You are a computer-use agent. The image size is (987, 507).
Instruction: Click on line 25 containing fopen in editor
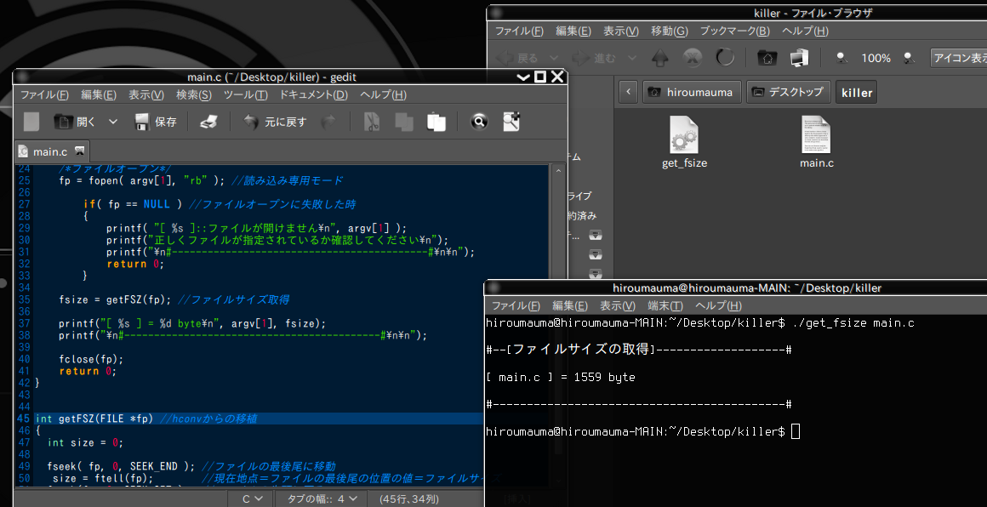coord(202,180)
